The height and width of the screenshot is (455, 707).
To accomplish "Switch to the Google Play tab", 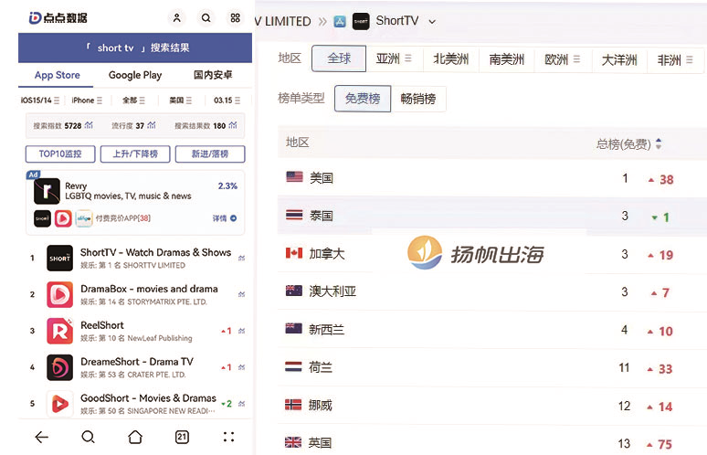I will (x=135, y=75).
